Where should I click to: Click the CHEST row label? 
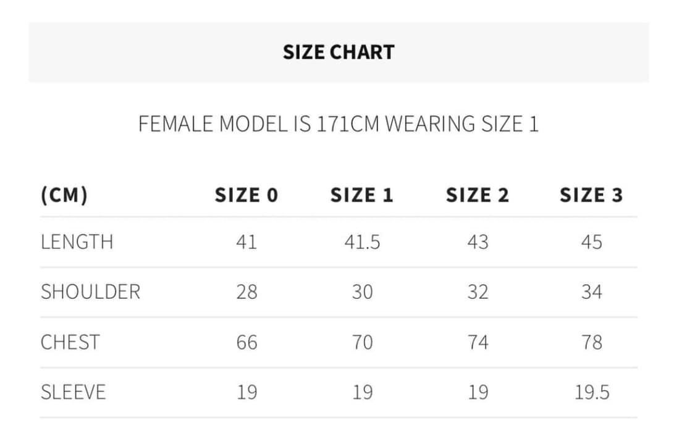(70, 342)
